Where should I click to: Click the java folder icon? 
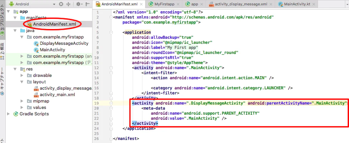coord(23,31)
